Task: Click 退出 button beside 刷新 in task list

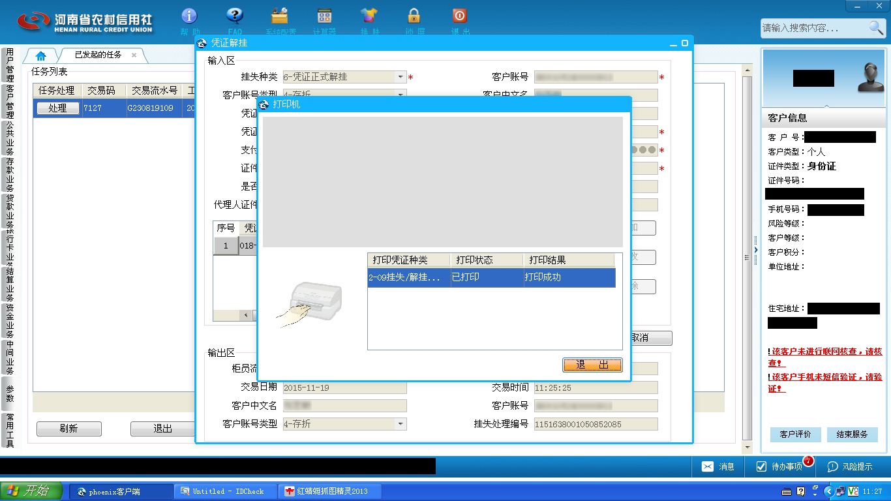Action: [163, 429]
